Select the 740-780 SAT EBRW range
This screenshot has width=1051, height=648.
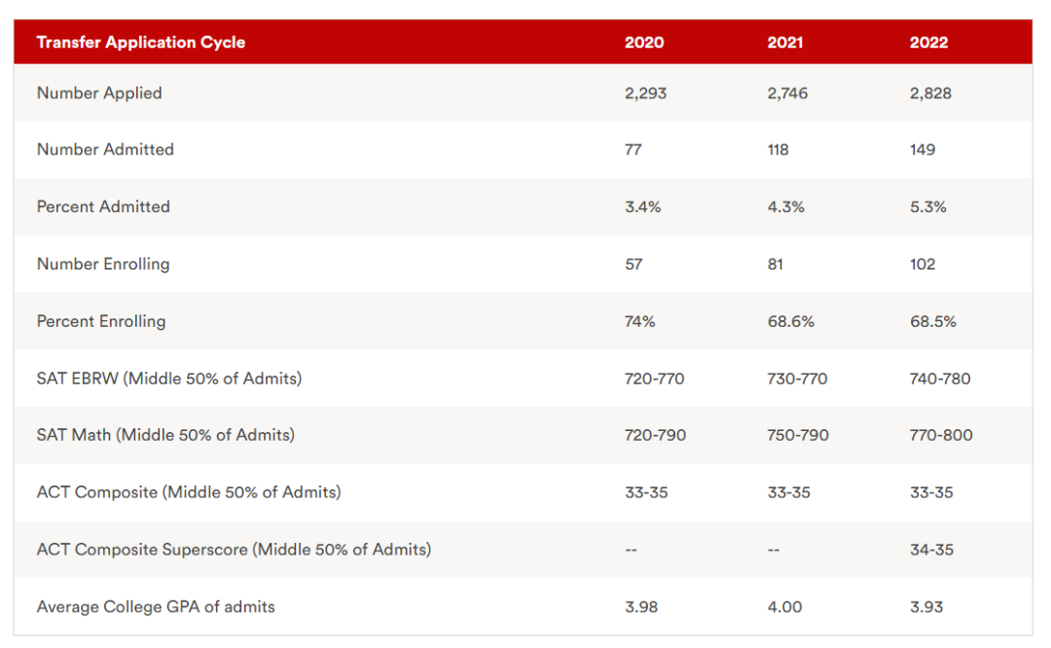(x=940, y=378)
